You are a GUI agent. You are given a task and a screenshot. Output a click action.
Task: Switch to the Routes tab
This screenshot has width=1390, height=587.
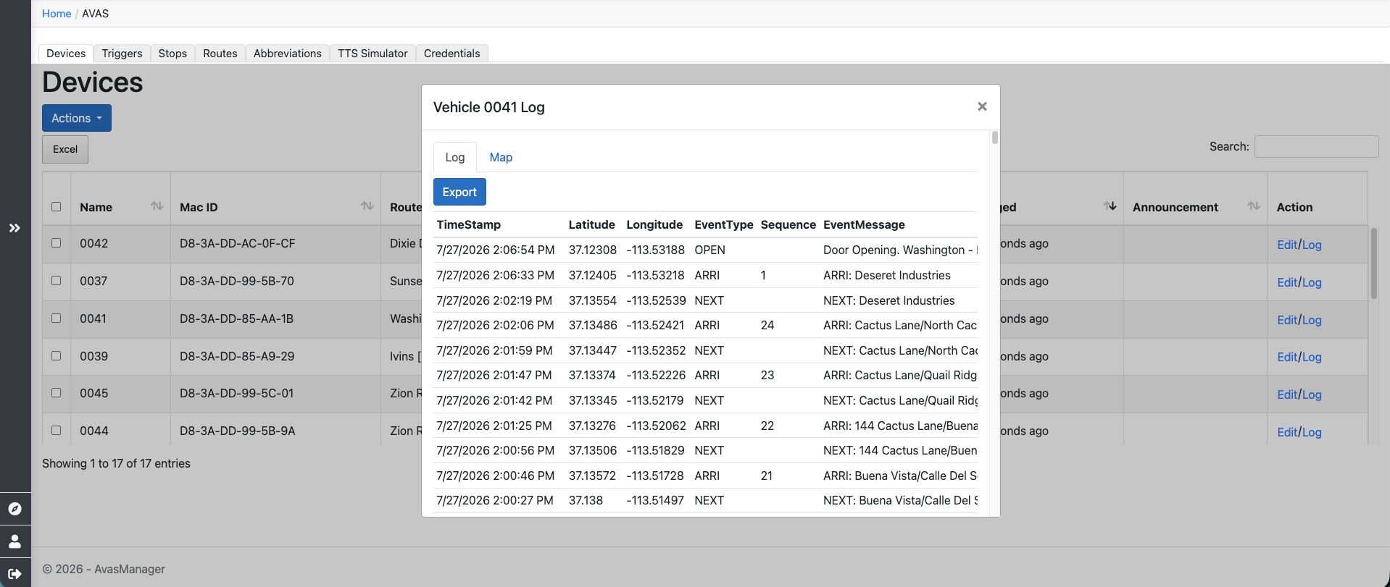point(220,54)
